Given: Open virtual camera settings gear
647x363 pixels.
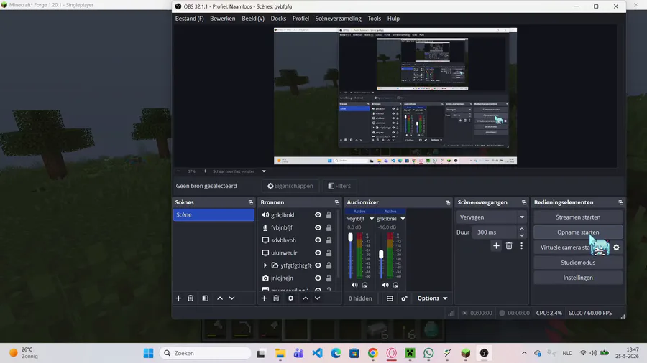Looking at the screenshot, I should 616,247.
